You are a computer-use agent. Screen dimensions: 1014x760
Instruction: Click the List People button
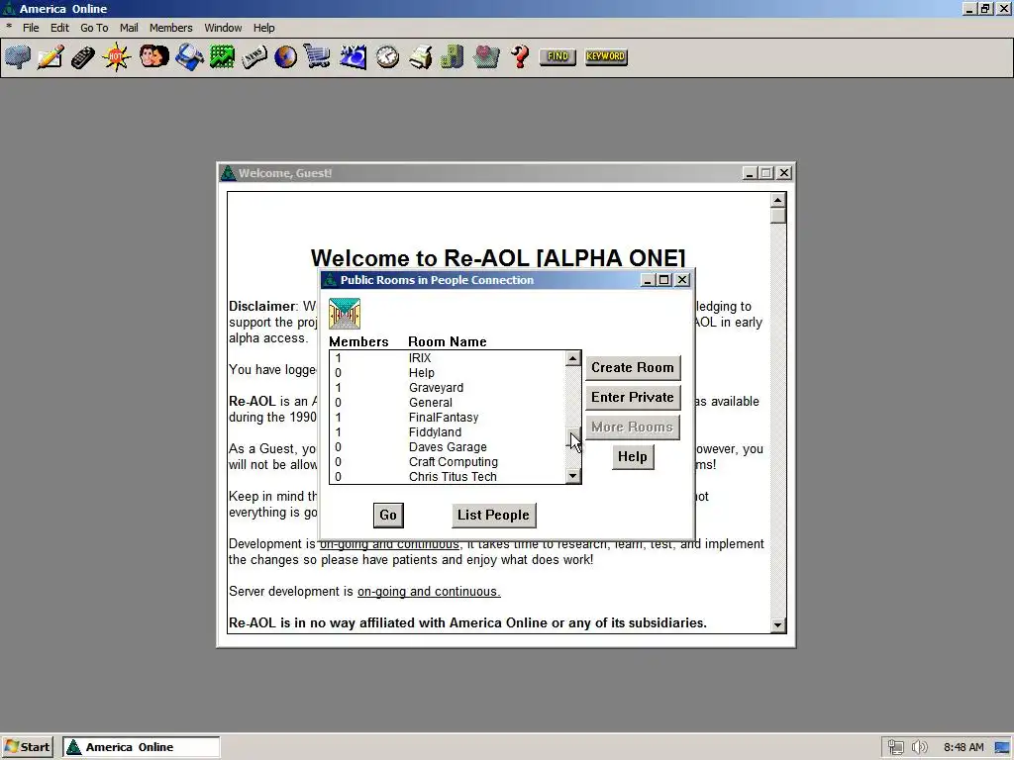[x=493, y=515]
